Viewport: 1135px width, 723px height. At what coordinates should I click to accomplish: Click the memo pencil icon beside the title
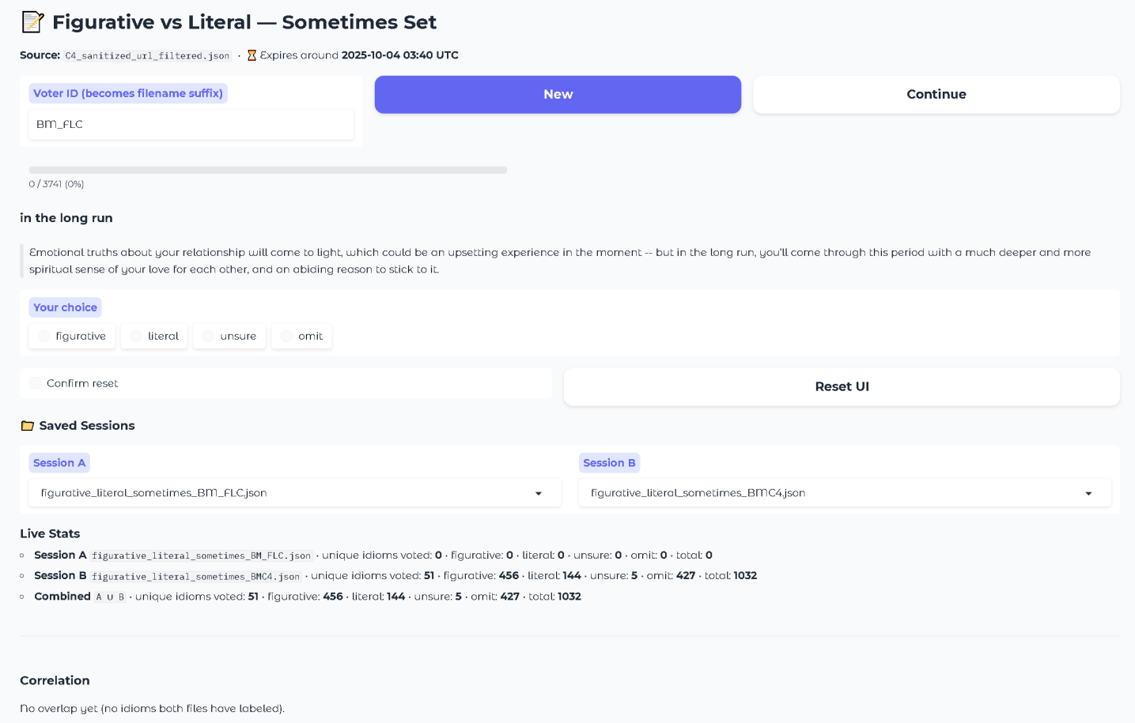pyautogui.click(x=32, y=22)
